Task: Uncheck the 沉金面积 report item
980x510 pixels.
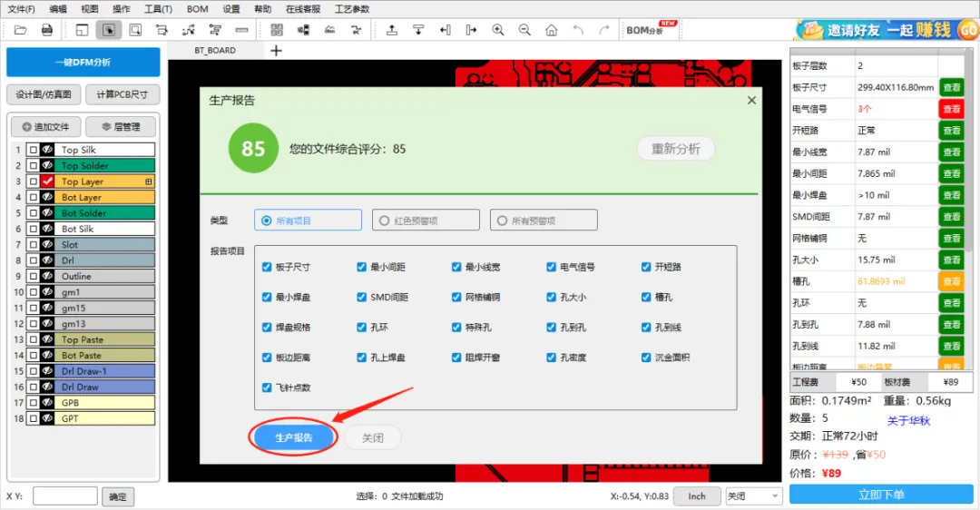Action: [646, 358]
